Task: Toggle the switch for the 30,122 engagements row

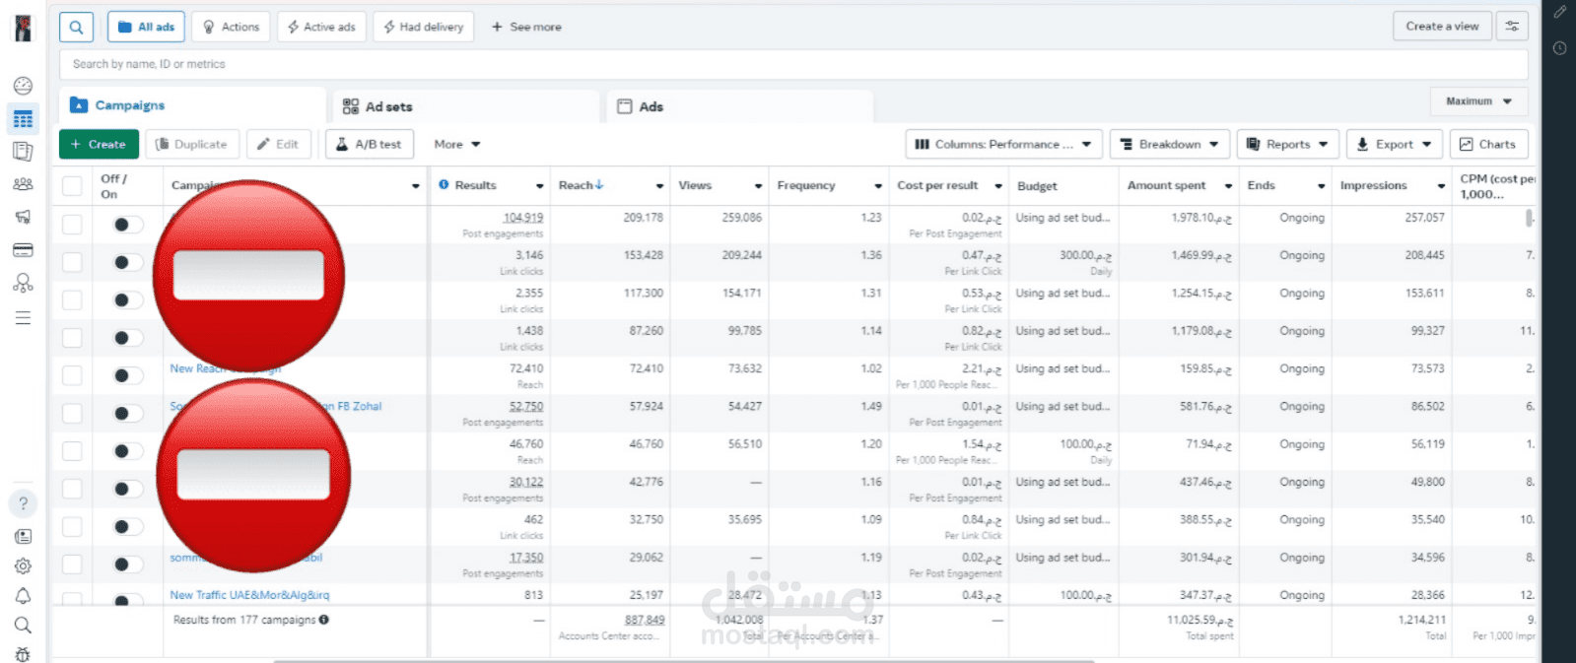Action: (127, 489)
